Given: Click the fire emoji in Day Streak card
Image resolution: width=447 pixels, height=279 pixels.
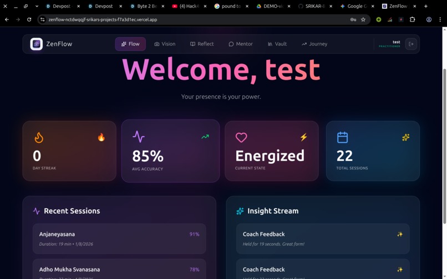Looking at the screenshot, I should pos(101,137).
